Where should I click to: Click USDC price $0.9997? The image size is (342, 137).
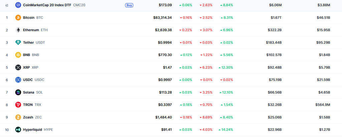pos(165,80)
